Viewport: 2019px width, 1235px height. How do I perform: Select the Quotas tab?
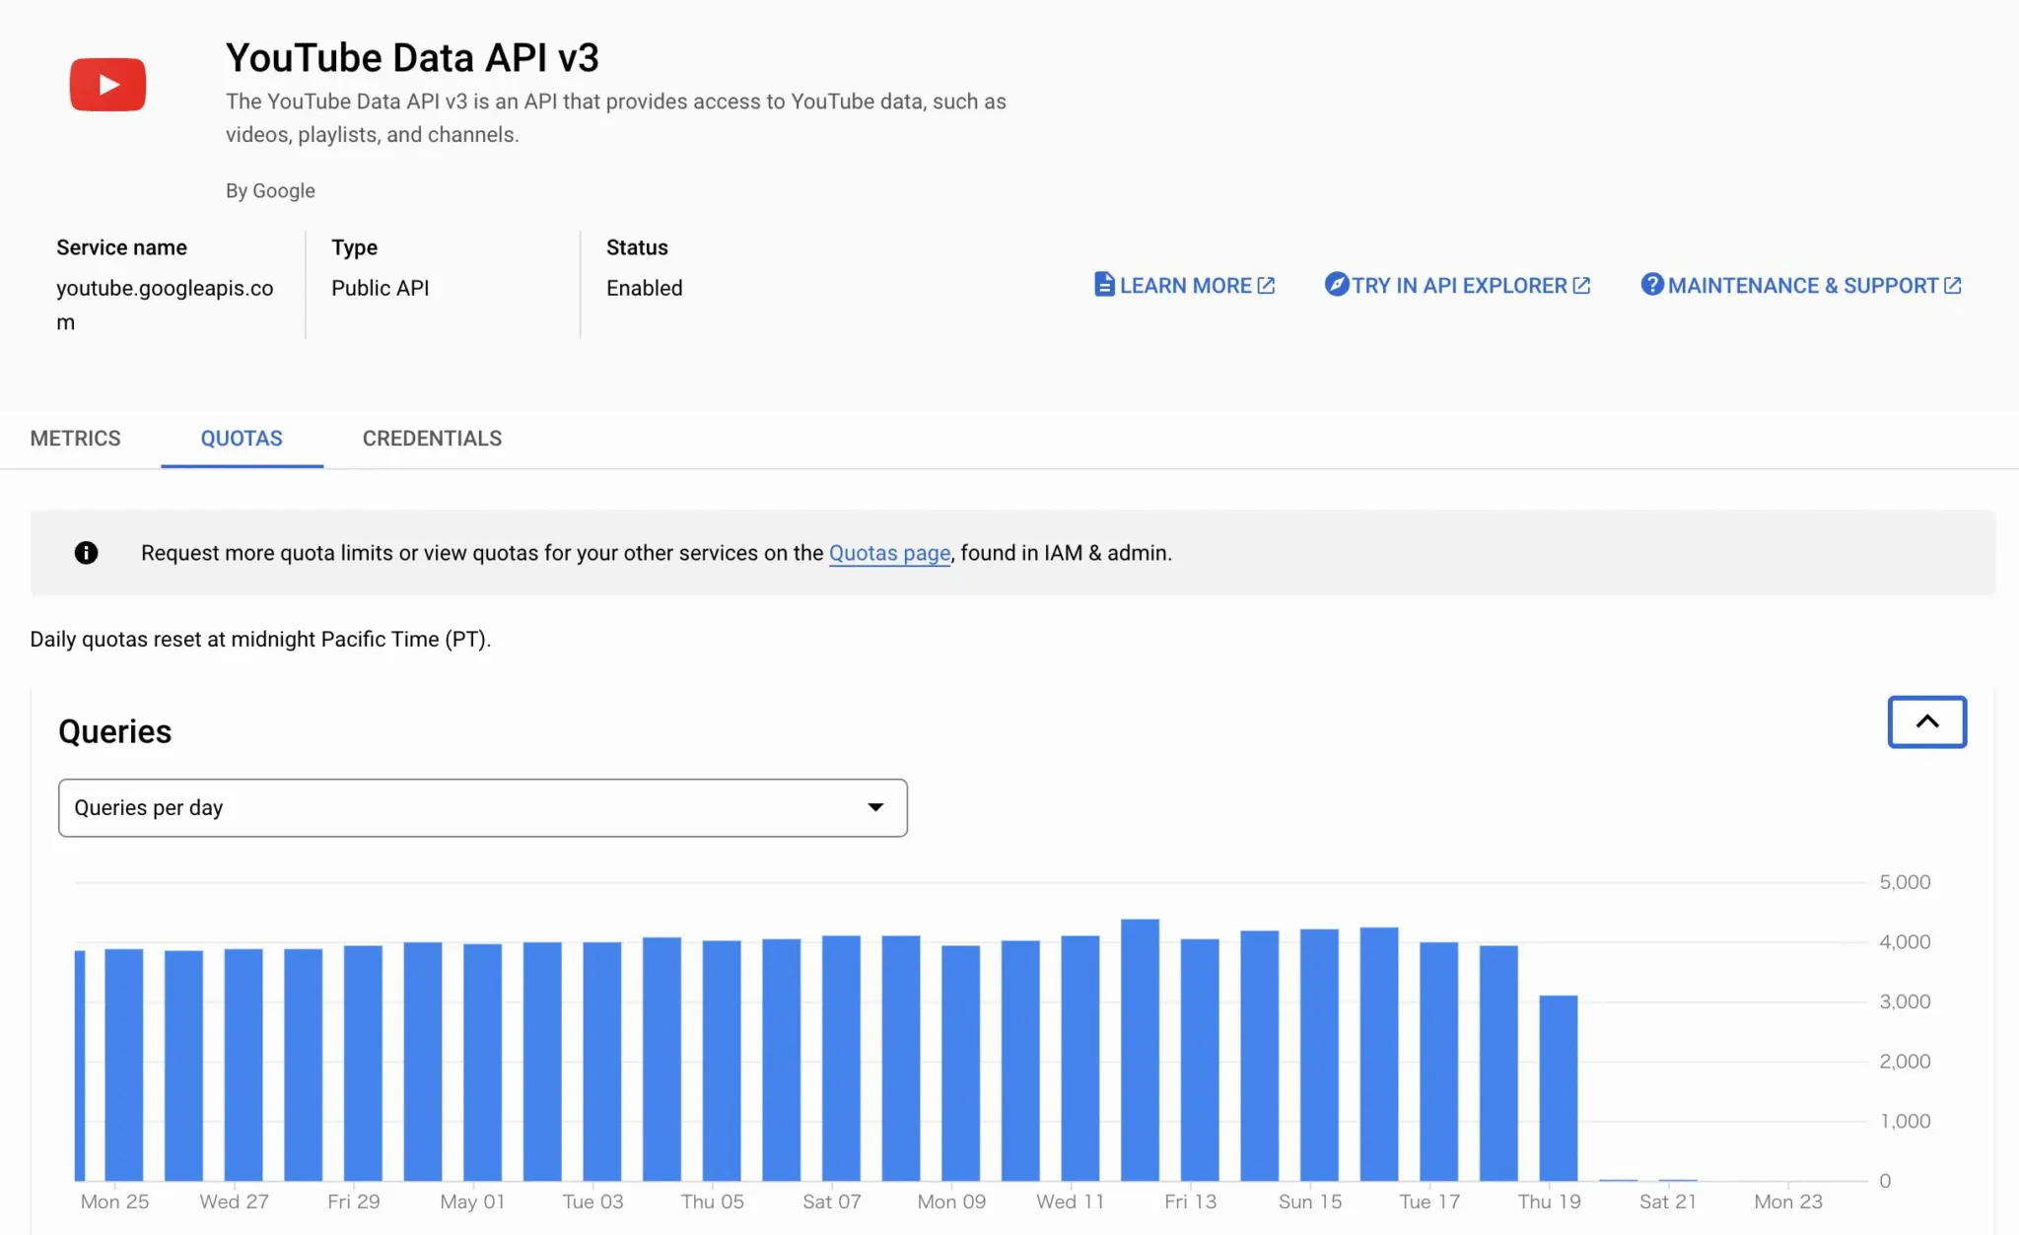click(242, 439)
